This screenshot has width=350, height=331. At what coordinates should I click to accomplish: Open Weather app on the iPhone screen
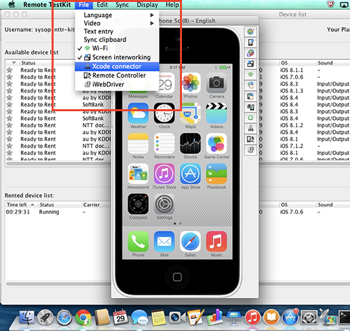pyautogui.click(x=138, y=113)
